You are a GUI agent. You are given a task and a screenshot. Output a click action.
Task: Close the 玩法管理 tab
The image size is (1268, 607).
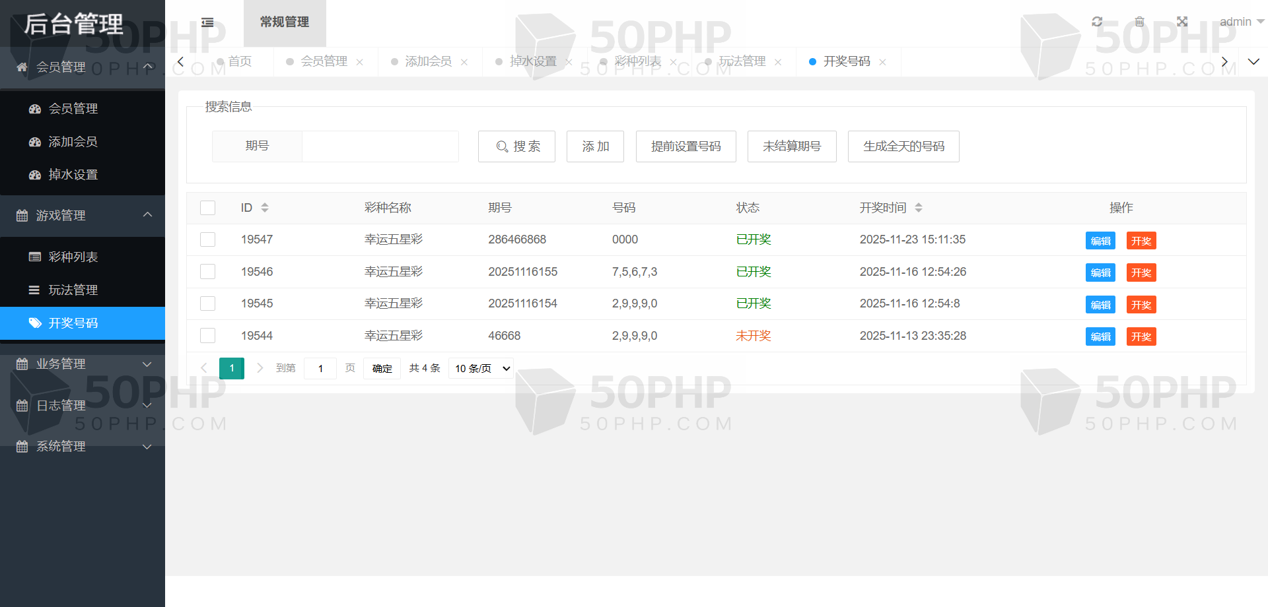tap(778, 62)
